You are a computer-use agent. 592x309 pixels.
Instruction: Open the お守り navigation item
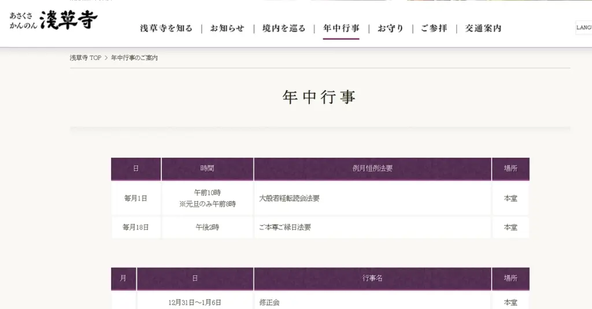click(x=390, y=28)
